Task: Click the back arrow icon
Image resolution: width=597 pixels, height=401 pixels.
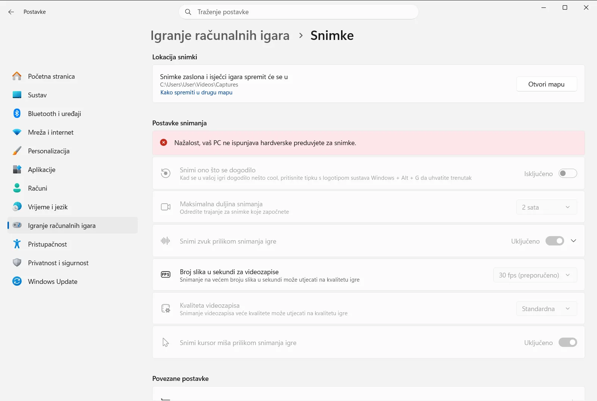Action: (x=11, y=12)
